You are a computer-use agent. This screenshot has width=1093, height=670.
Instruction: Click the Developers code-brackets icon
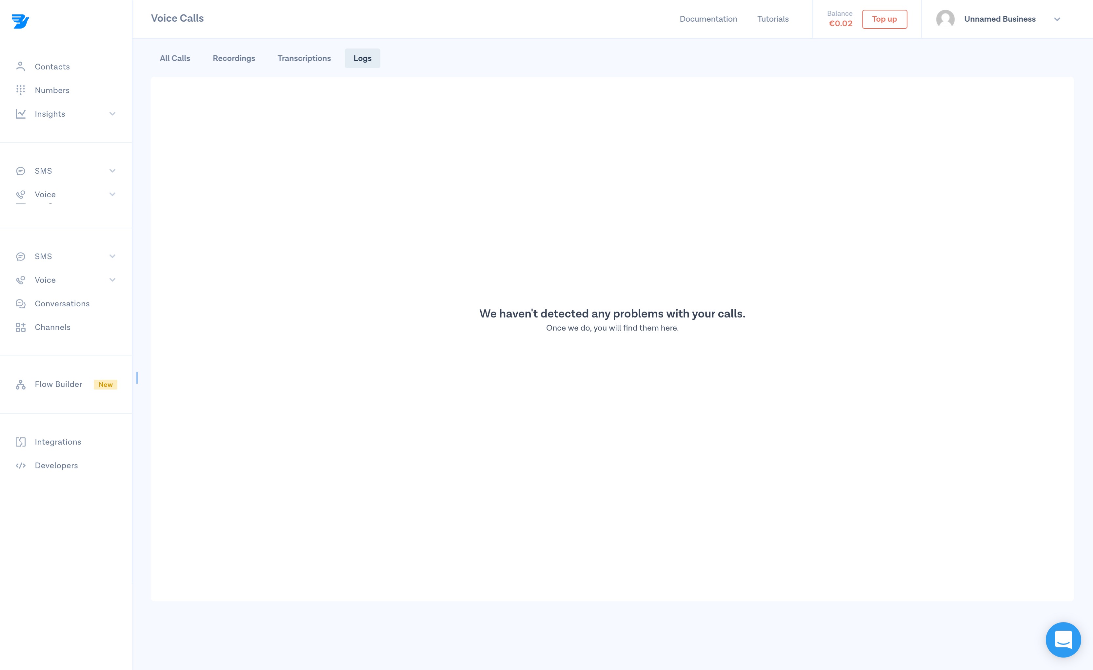click(x=20, y=466)
